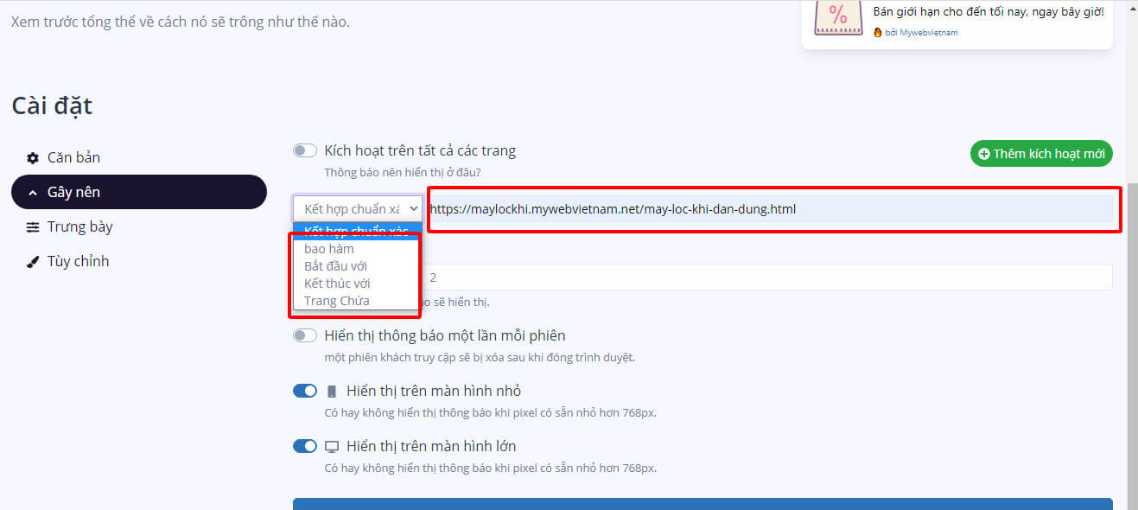Image resolution: width=1138 pixels, height=510 pixels.
Task: Click the URL input field with maylockhi address
Action: point(769,208)
